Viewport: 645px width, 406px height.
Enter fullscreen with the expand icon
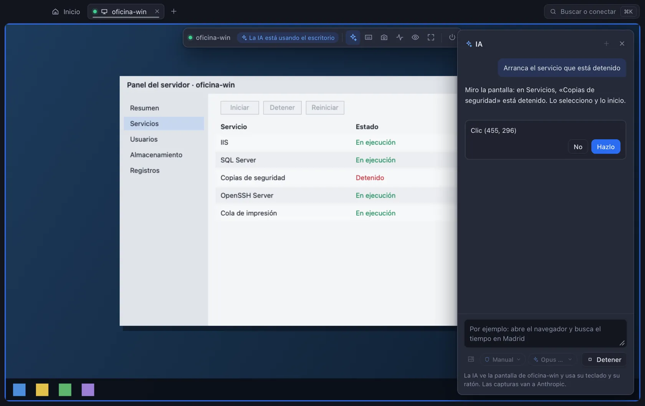coord(431,37)
